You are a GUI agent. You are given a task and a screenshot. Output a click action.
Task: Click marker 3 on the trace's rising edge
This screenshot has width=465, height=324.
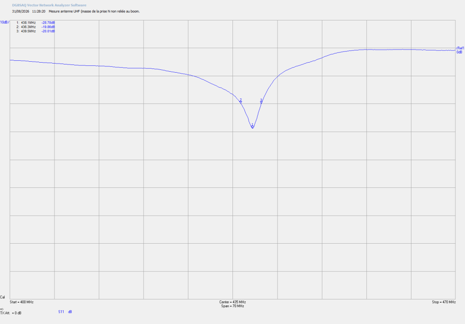[261, 101]
